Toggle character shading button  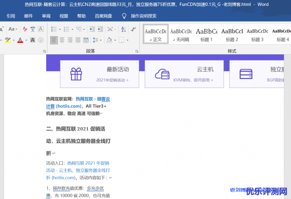(x=33, y=40)
